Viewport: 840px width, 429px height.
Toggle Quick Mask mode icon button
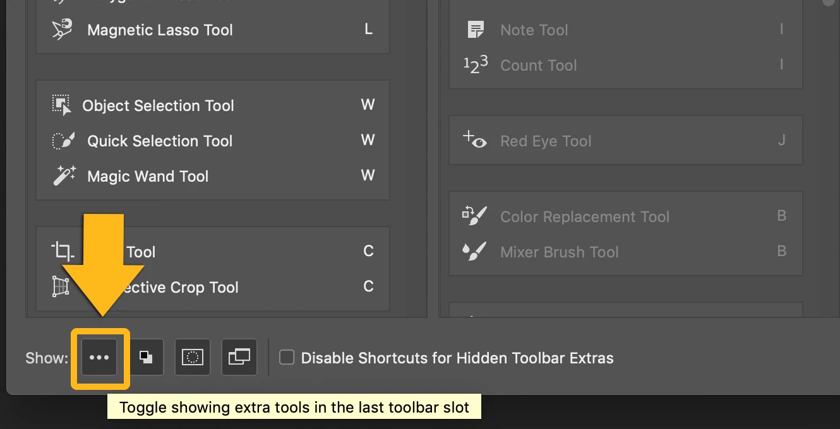coord(193,358)
